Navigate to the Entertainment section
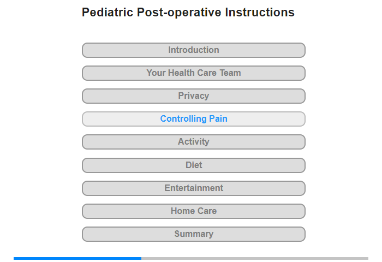 (x=193, y=188)
